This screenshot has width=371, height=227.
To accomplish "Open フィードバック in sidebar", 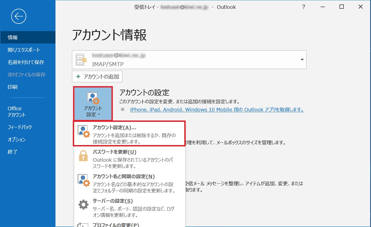I will [28, 127].
